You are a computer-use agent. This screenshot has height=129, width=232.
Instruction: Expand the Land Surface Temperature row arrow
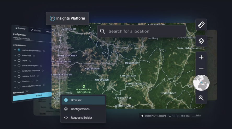coord(15,71)
